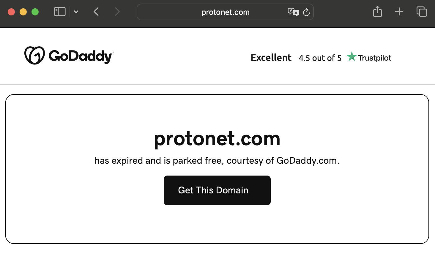Focus the protonet.com address bar
Image resolution: width=435 pixels, height=262 pixels.
pyautogui.click(x=225, y=12)
